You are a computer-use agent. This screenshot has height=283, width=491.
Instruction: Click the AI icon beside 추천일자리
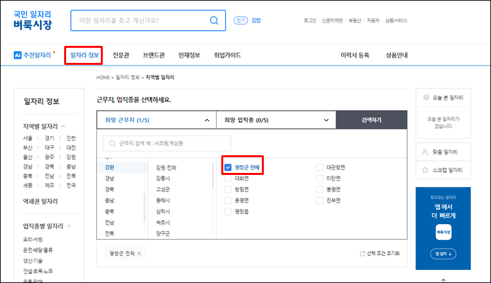click(18, 55)
